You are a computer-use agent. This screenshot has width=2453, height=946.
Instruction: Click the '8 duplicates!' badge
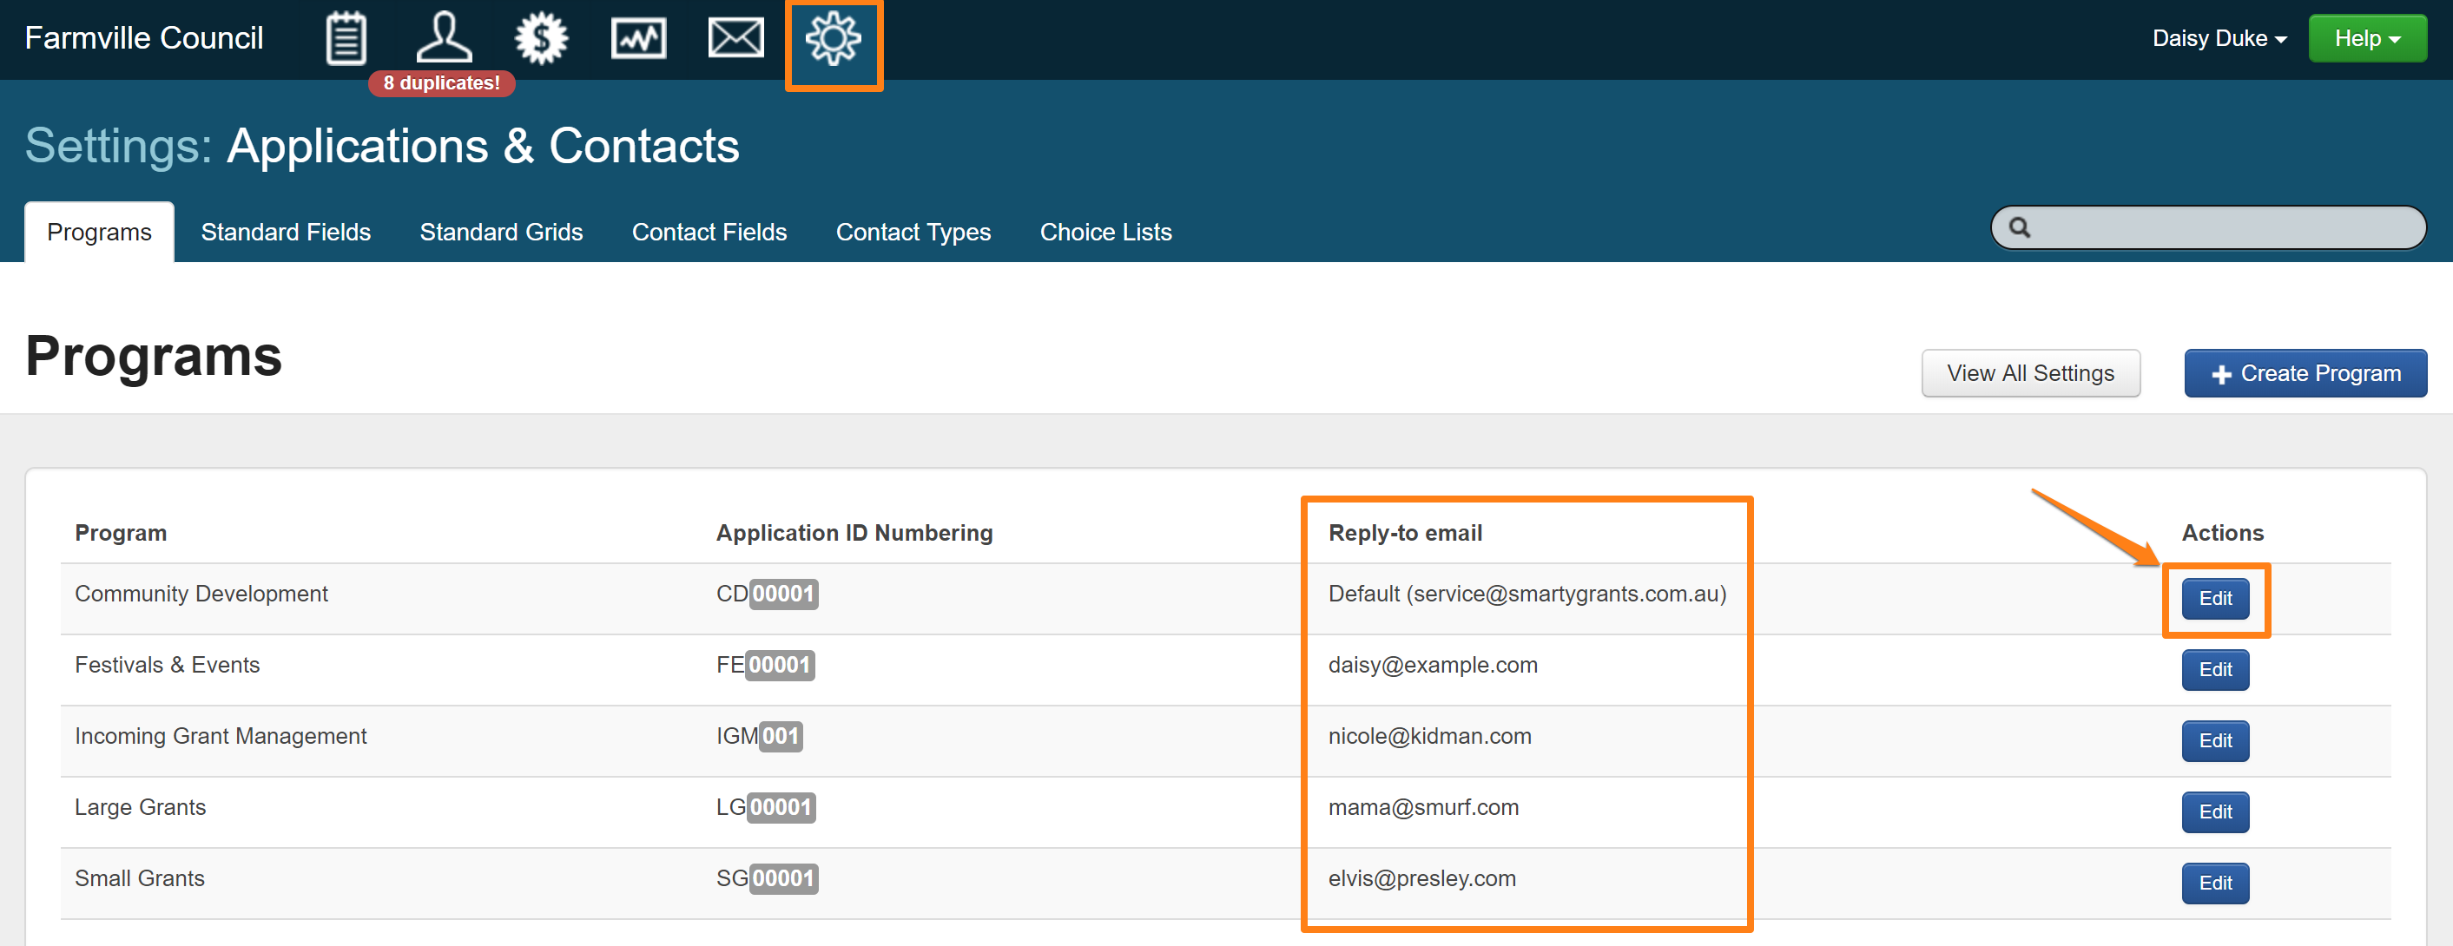441,83
